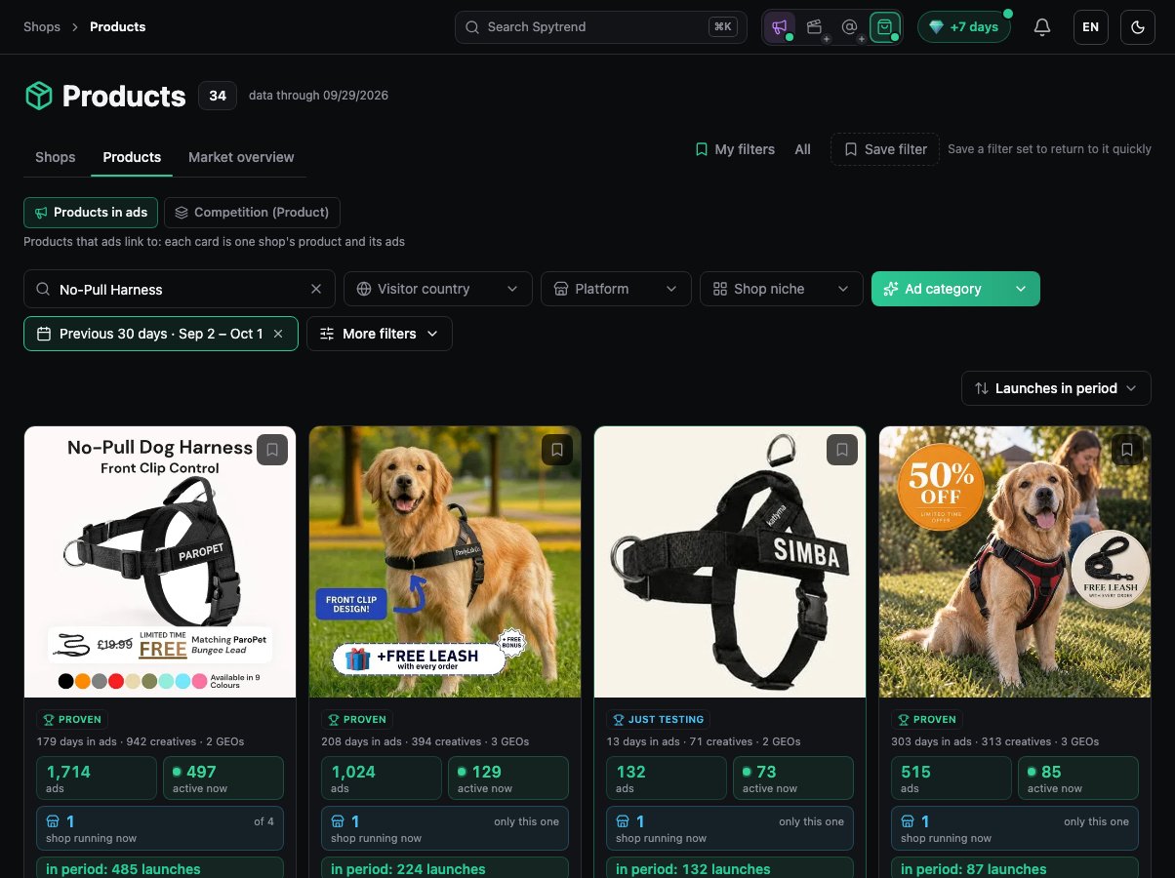Bookmark the 50% OFF harness card

[1127, 450]
